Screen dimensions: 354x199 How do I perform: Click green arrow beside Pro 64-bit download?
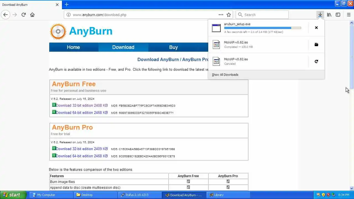(54, 155)
